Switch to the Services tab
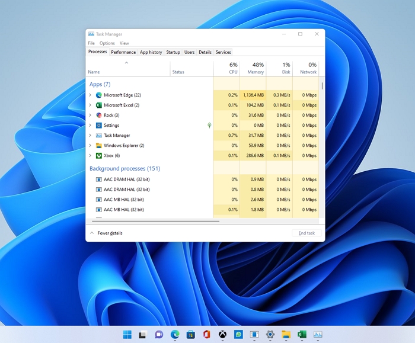The width and height of the screenshot is (415, 343). point(224,52)
